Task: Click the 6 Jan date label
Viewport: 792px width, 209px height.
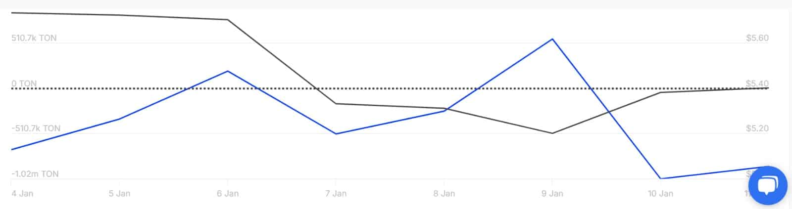Action: click(x=228, y=194)
